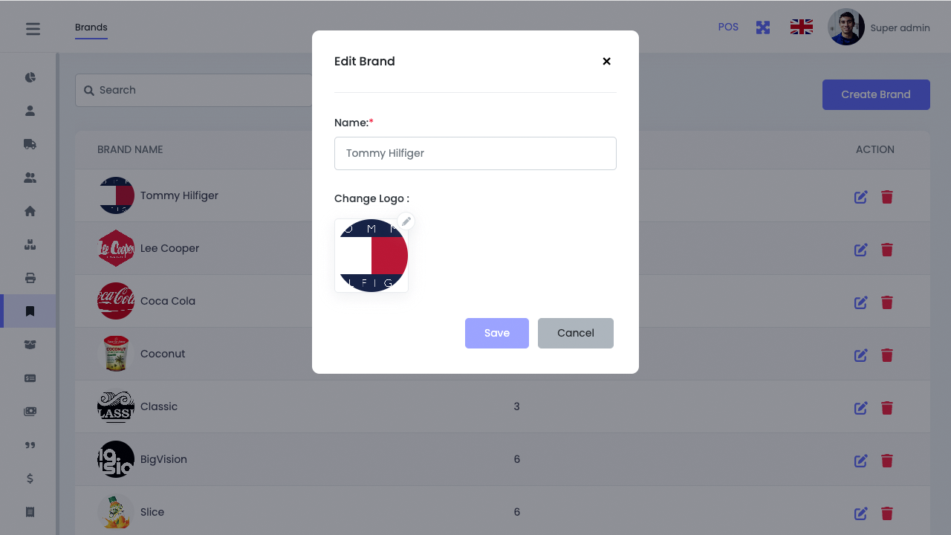Close the Edit Brand dialog with X
The width and height of the screenshot is (951, 535).
606,62
